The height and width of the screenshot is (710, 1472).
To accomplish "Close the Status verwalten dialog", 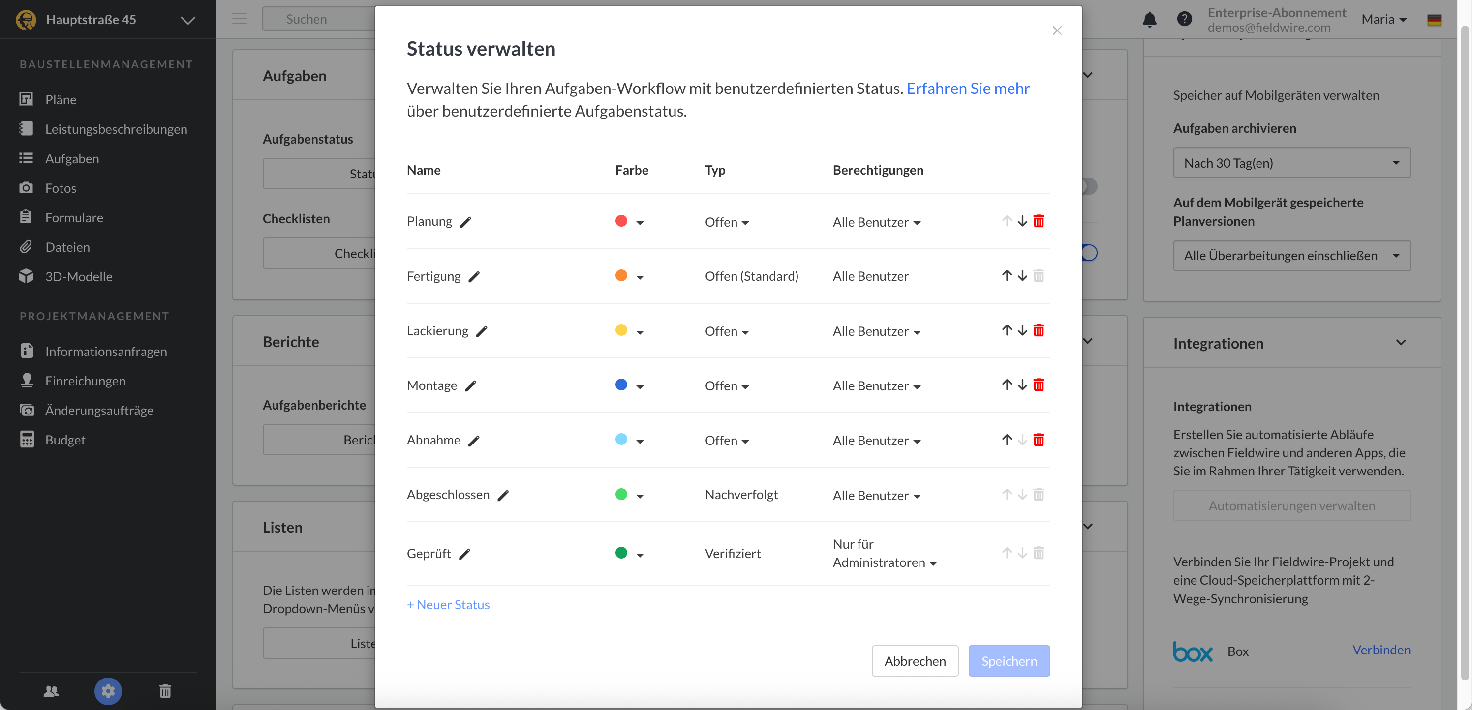I will pyautogui.click(x=1057, y=31).
